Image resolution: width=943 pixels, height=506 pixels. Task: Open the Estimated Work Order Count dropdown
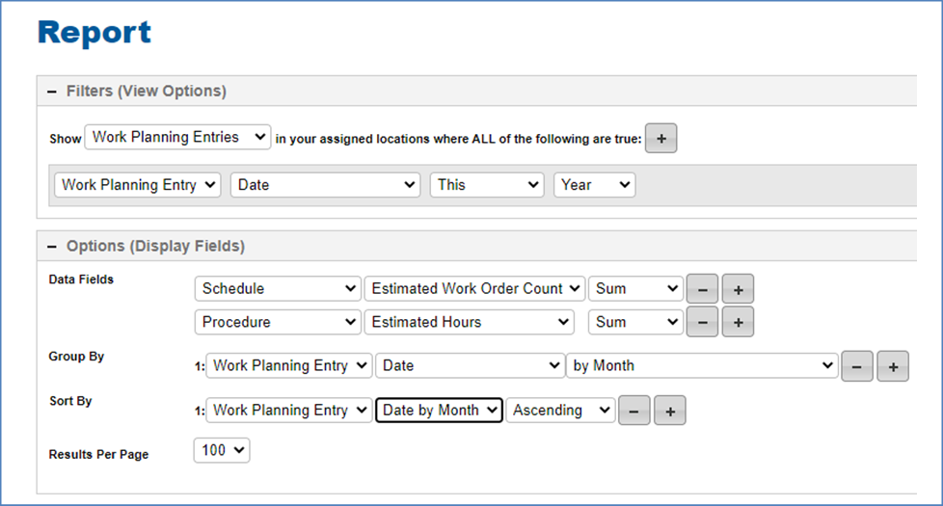(474, 288)
